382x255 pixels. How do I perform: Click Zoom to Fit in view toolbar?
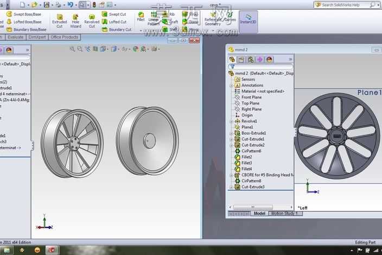pyautogui.click(x=72, y=49)
